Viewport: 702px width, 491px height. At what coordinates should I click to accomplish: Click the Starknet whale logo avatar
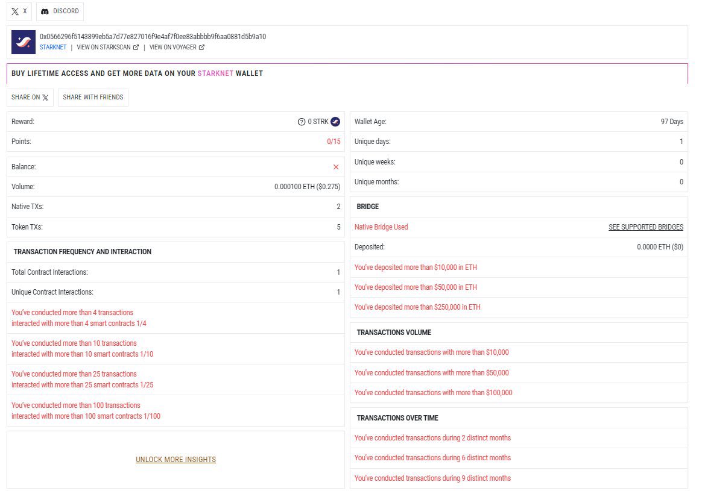click(x=24, y=42)
